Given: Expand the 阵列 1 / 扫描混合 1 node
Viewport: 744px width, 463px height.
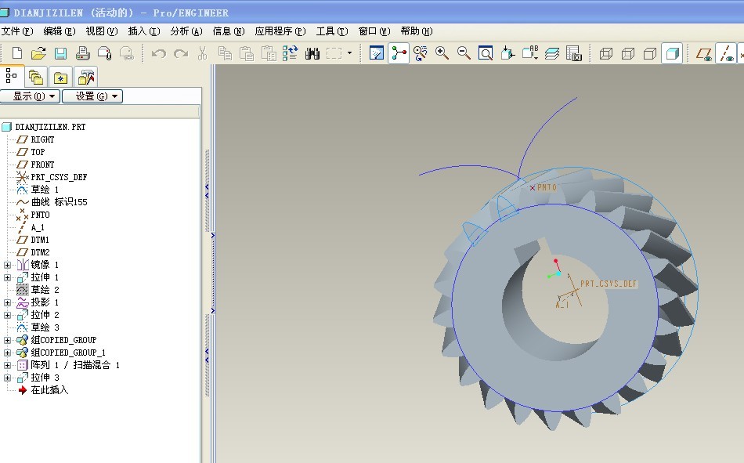Looking at the screenshot, I should pos(7,365).
